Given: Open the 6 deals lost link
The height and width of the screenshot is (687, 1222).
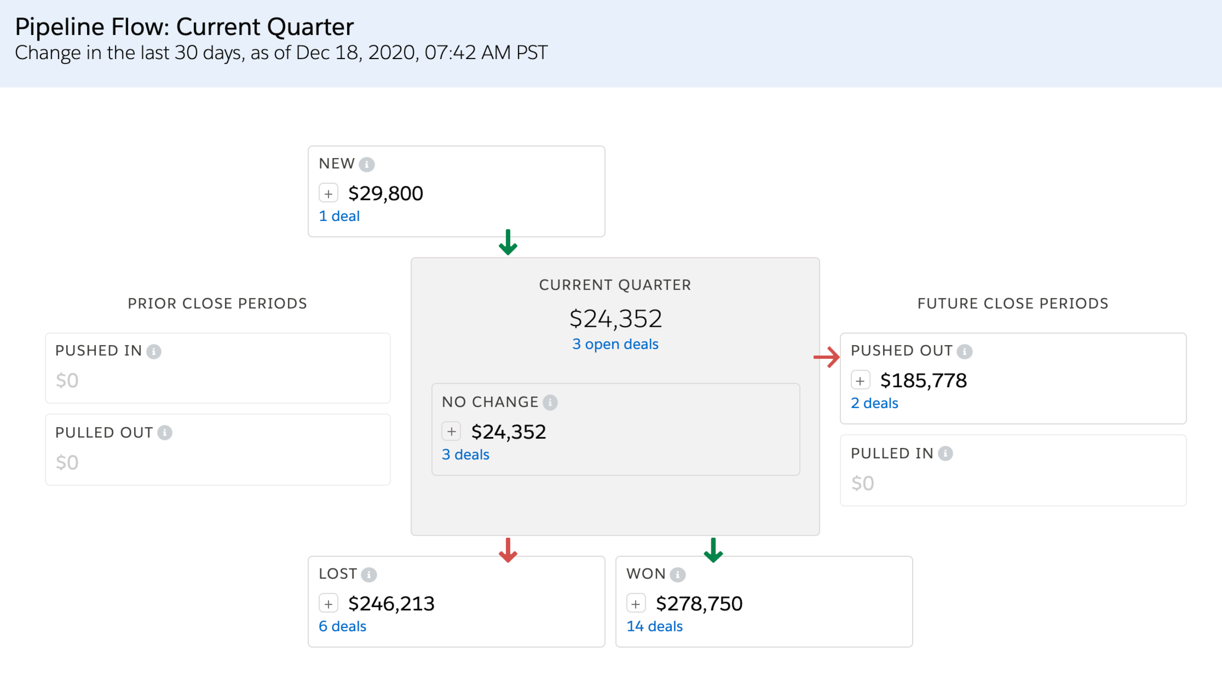Looking at the screenshot, I should 342,626.
